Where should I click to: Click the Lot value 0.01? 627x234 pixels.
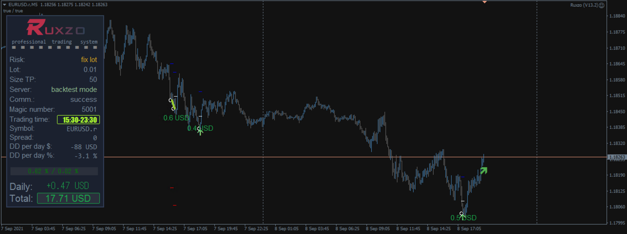[90, 70]
